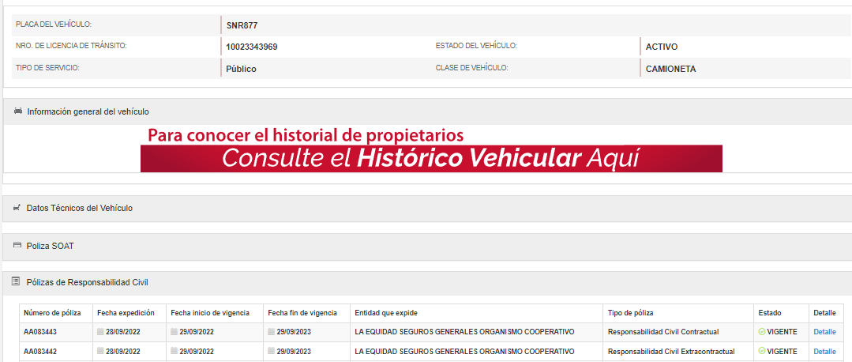Expand the Datos Técnicos del Vehículo section
Screen dimensions: 852x362
coord(79,208)
